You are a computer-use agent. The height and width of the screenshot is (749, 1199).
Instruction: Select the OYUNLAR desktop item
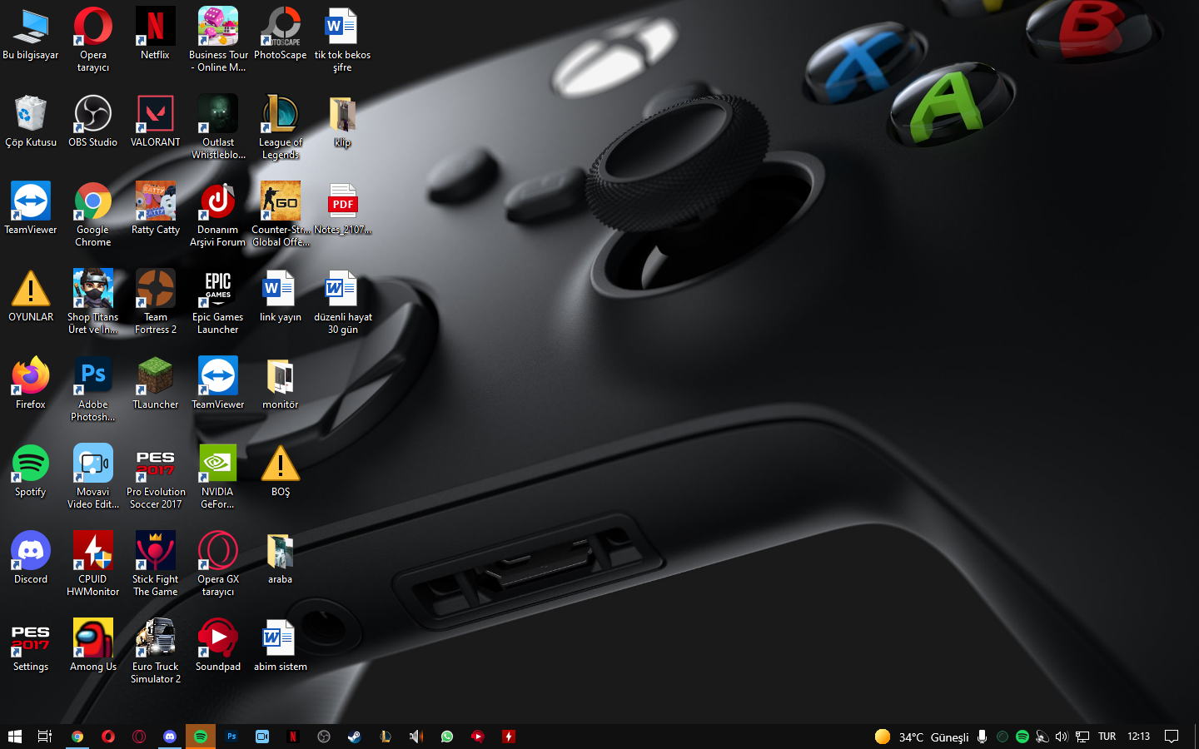(31, 296)
